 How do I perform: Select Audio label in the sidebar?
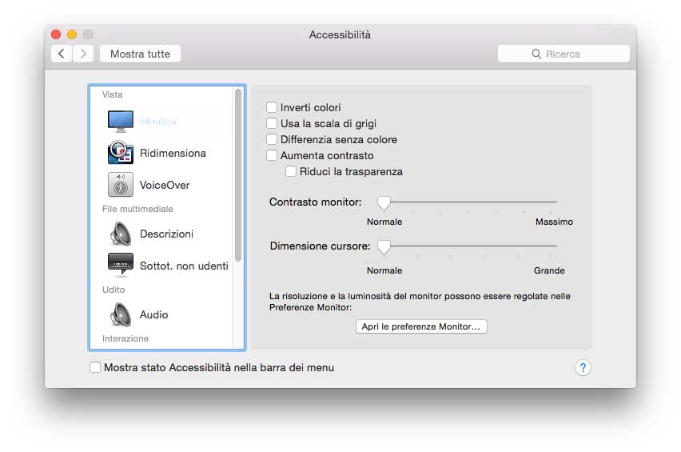153,314
